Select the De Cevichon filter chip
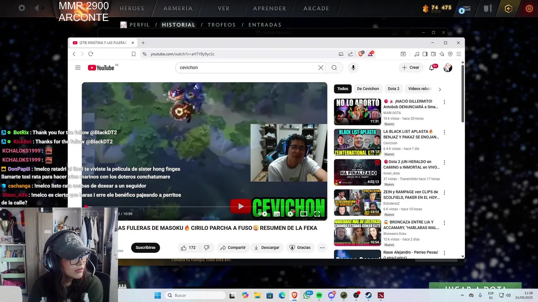The width and height of the screenshot is (538, 302). click(x=368, y=89)
